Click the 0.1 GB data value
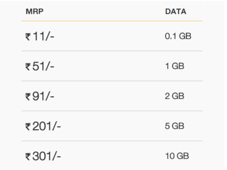Viewport: 227px width, 170px height. click(x=178, y=36)
